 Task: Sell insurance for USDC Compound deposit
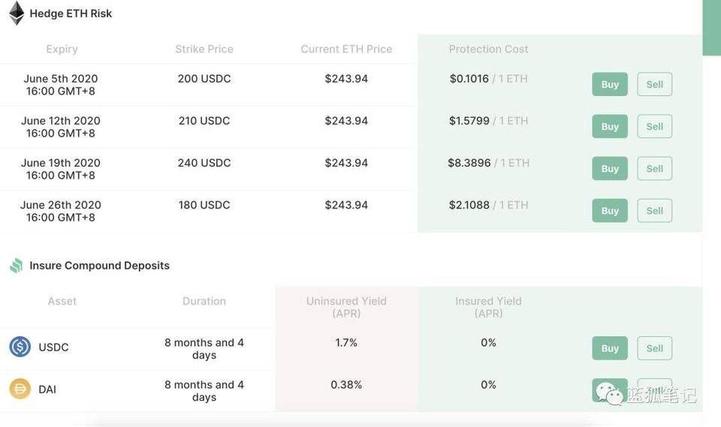click(x=654, y=348)
